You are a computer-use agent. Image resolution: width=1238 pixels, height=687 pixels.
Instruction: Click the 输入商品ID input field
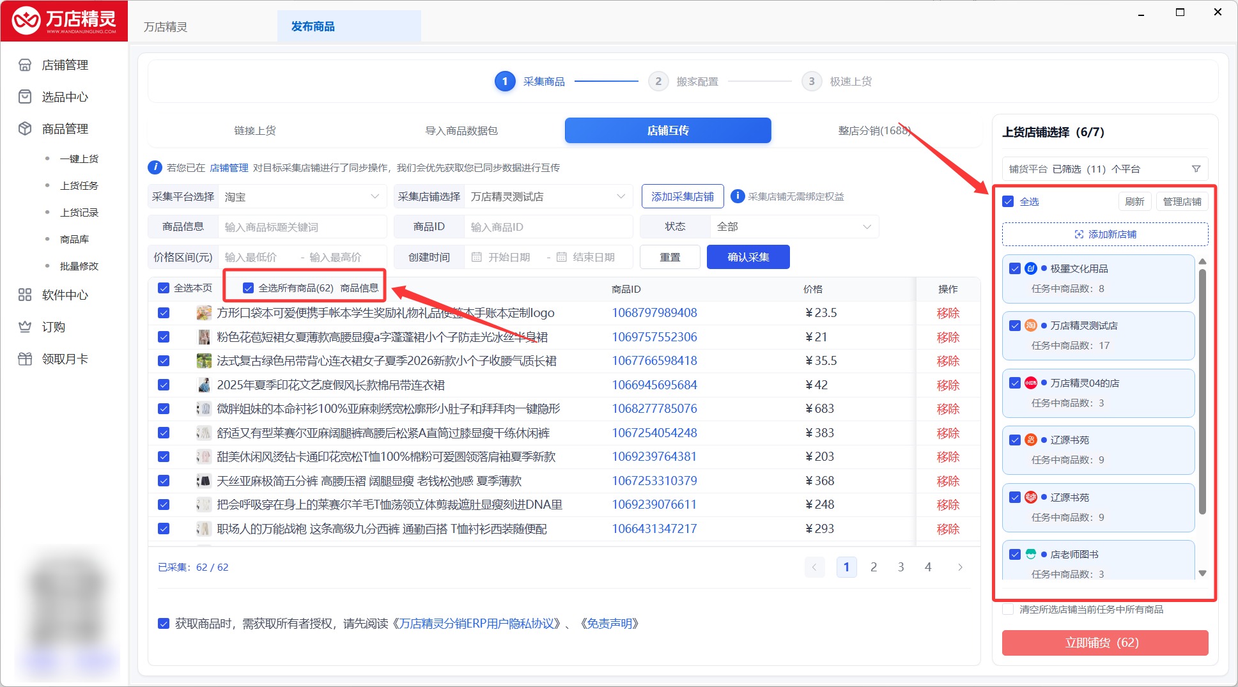548,226
